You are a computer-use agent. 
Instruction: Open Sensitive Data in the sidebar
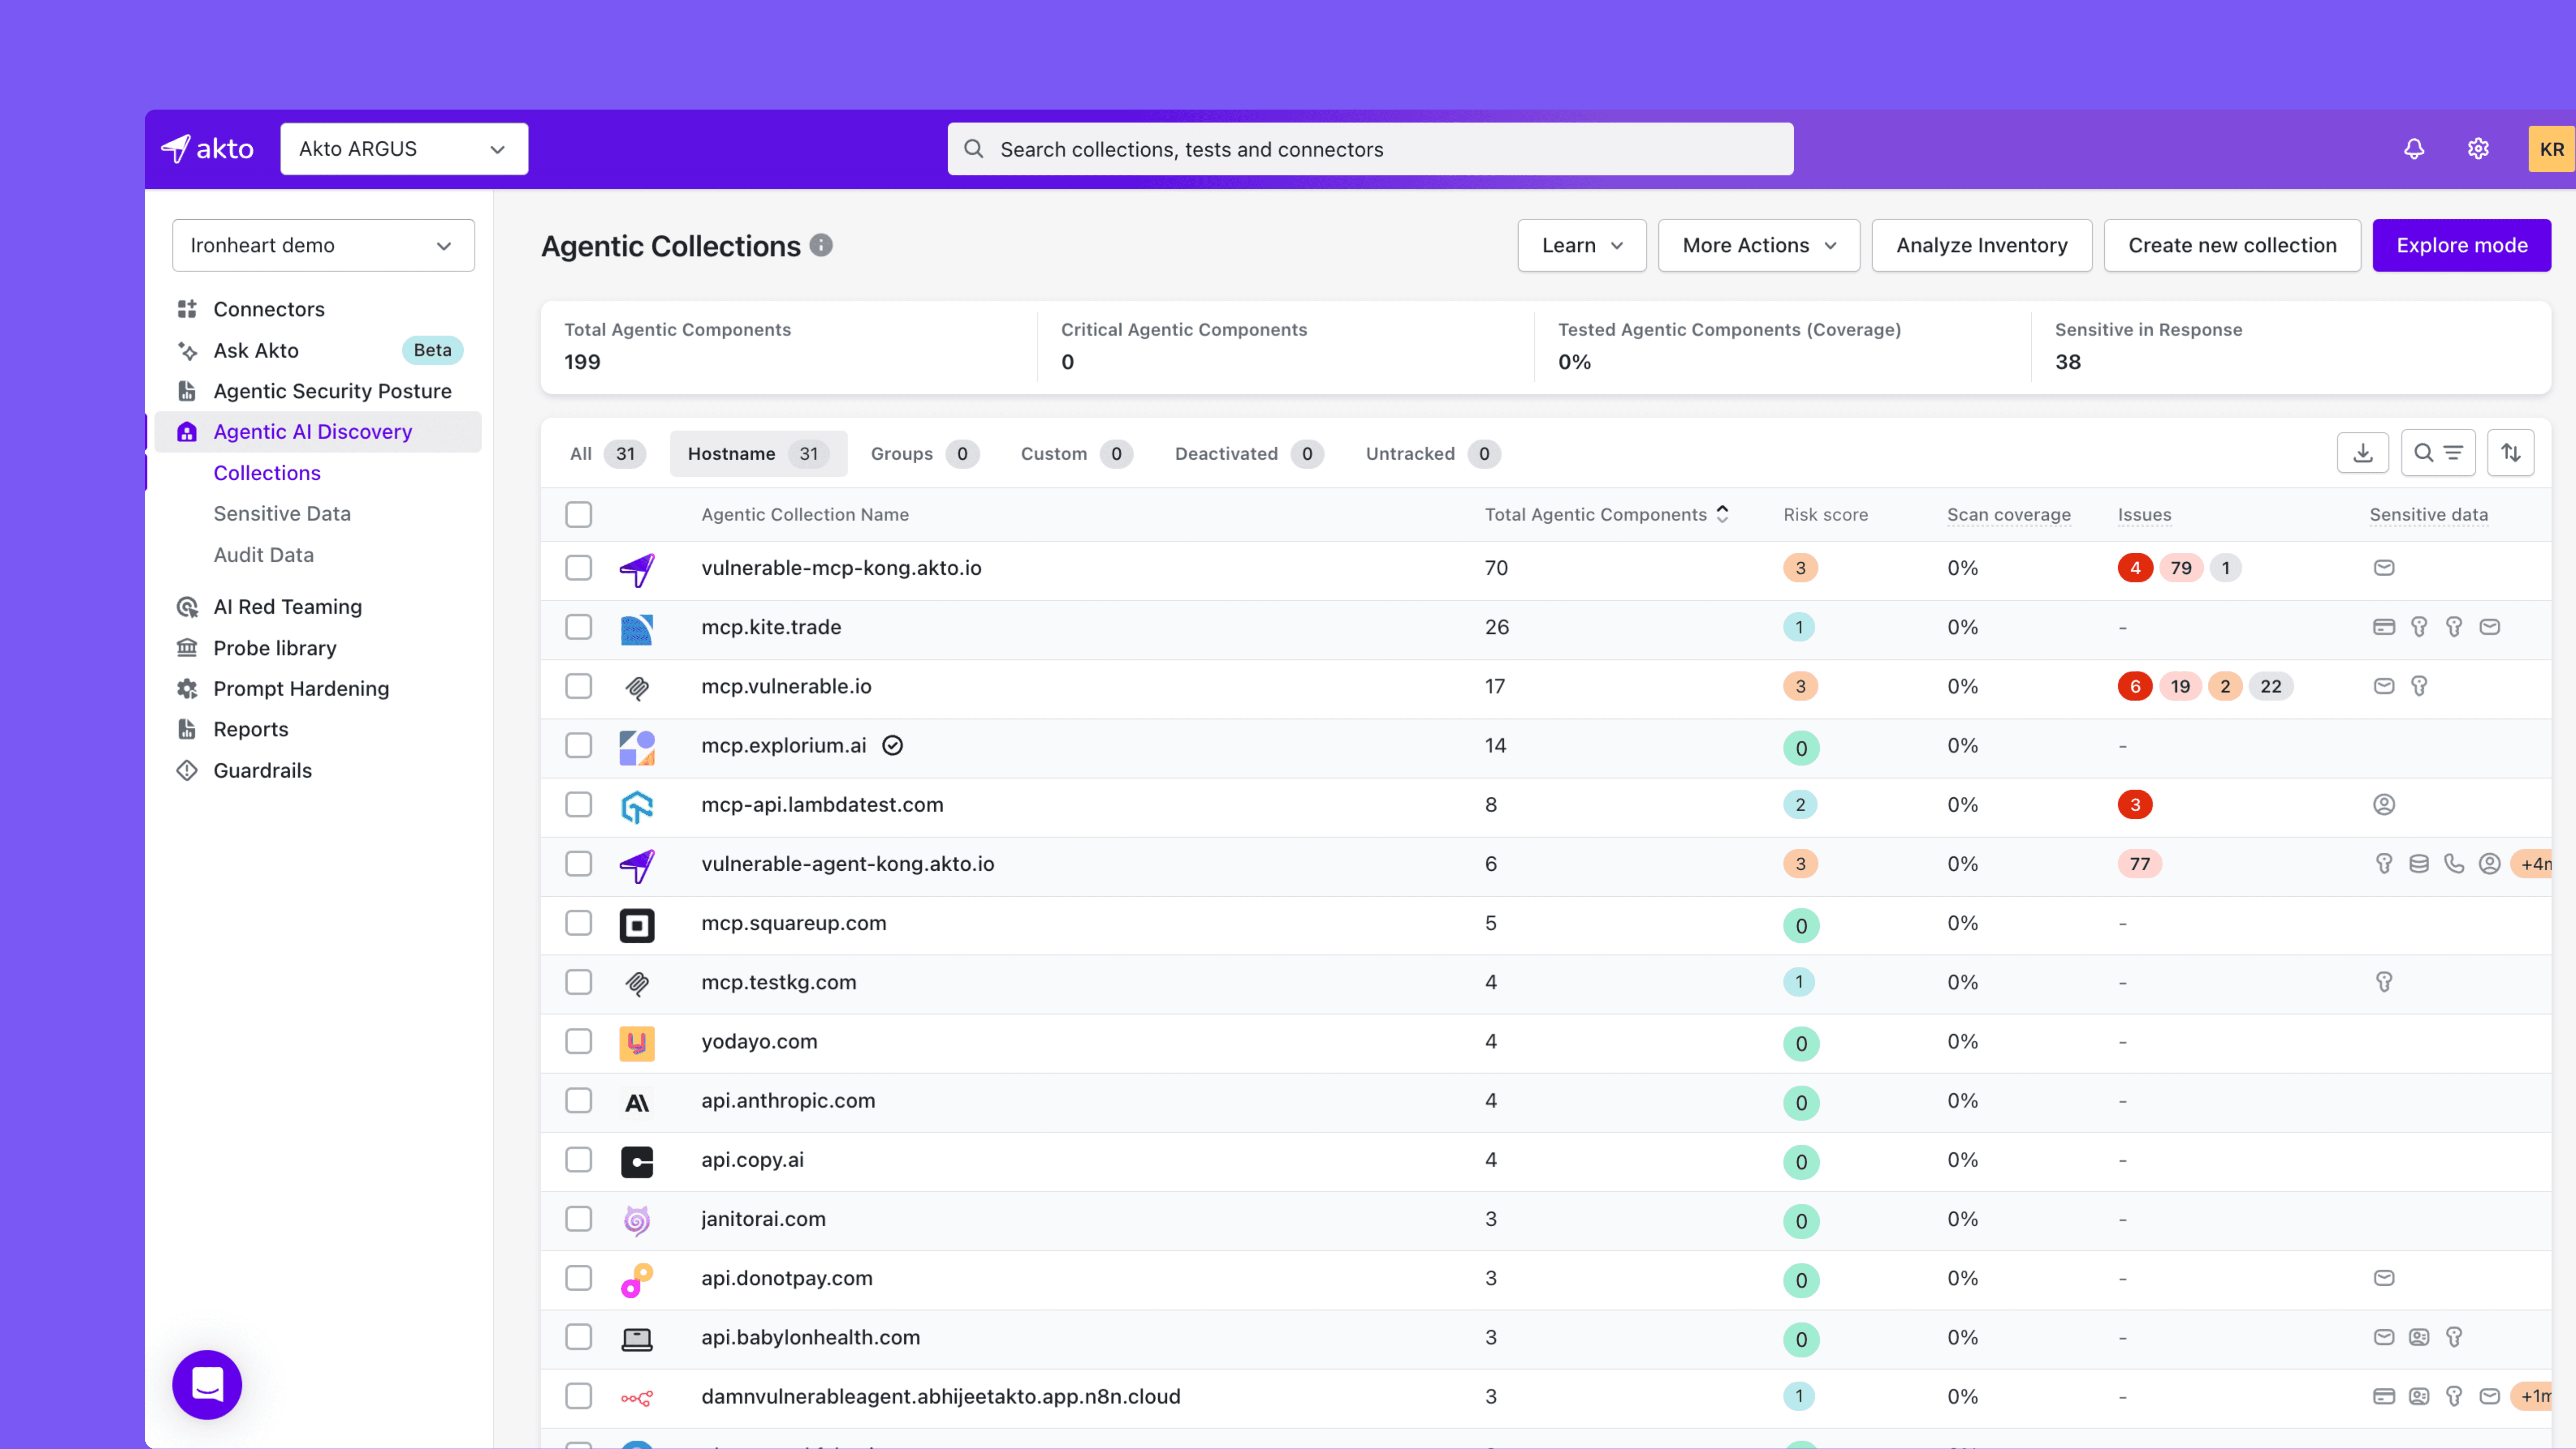pos(282,513)
